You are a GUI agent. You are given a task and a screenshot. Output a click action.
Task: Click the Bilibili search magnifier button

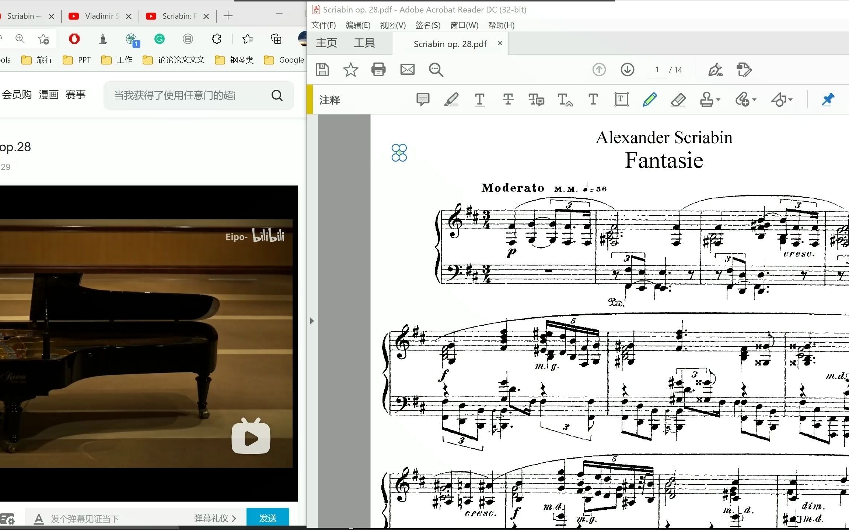click(x=277, y=96)
